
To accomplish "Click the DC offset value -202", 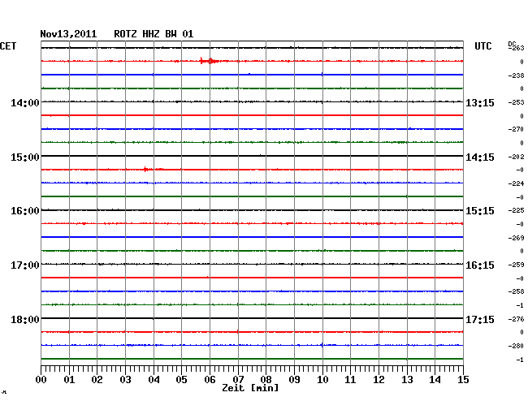I will tap(516, 157).
